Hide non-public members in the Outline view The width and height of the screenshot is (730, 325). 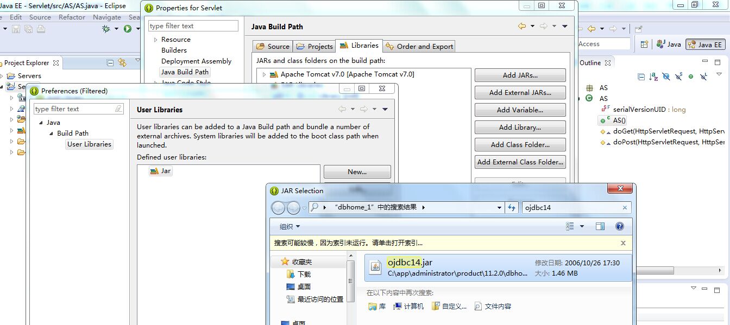click(x=691, y=77)
